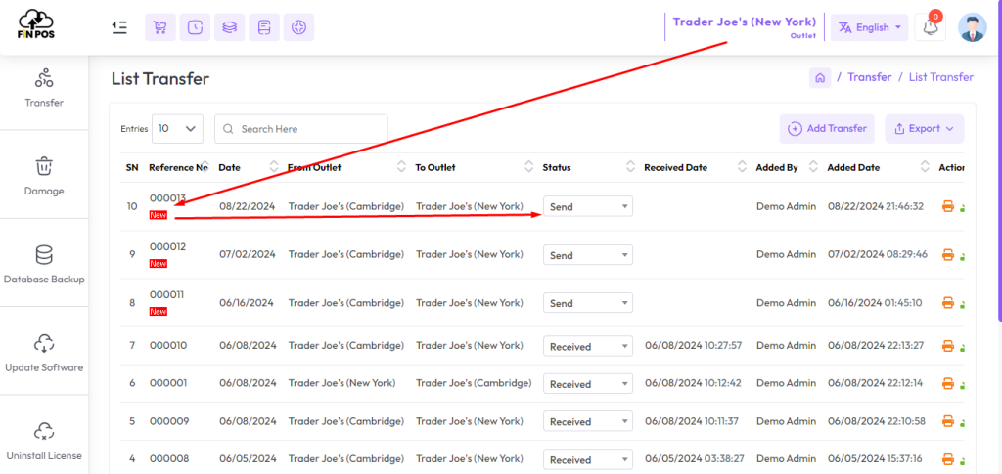
Task: Click the SN column header
Action: [x=132, y=168]
